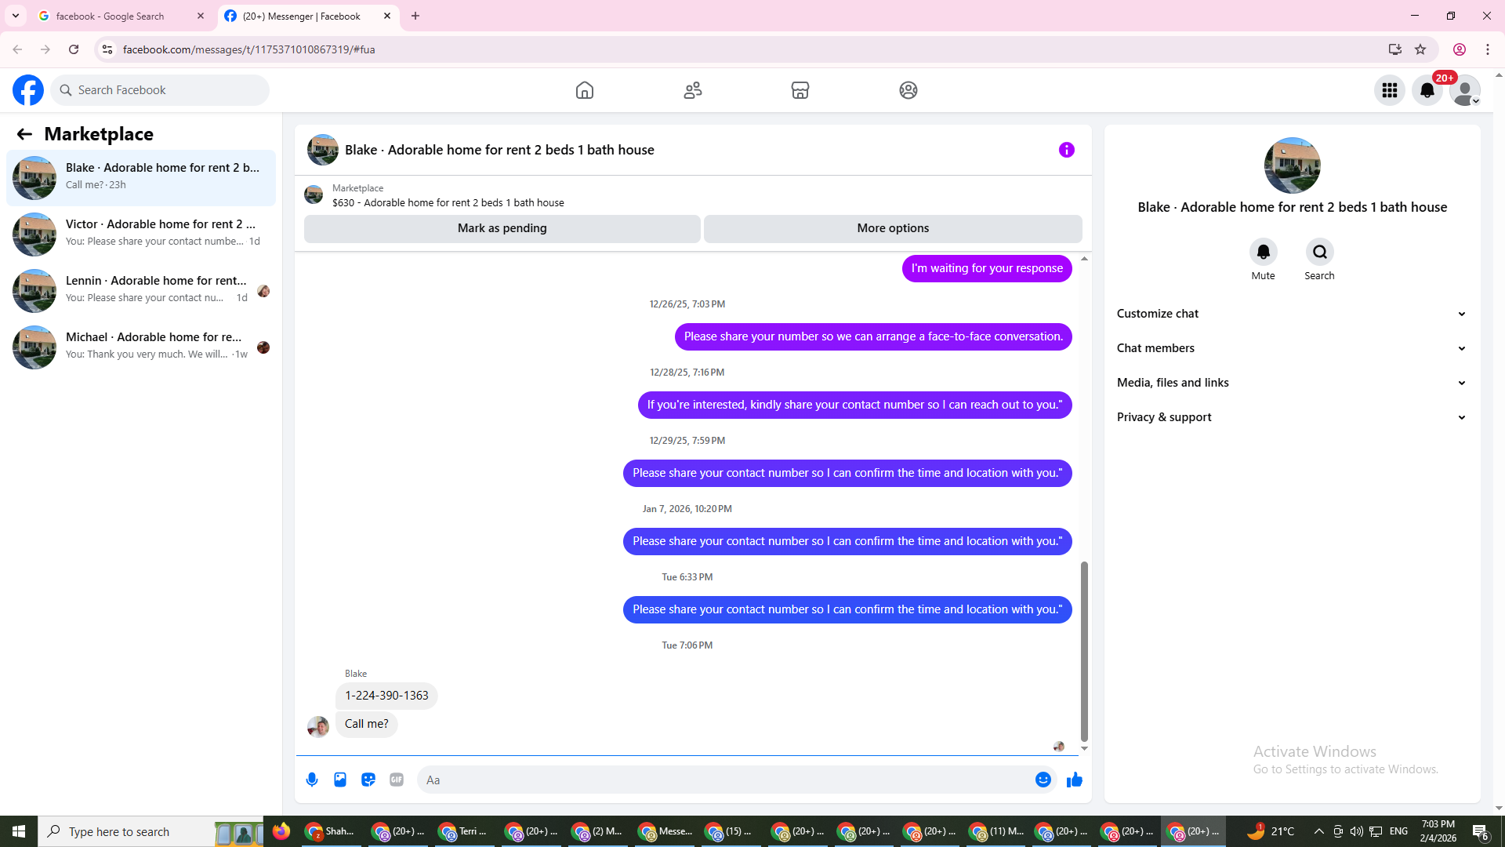
Task: Open the Marketplace tab in top navigation
Action: pos(800,90)
